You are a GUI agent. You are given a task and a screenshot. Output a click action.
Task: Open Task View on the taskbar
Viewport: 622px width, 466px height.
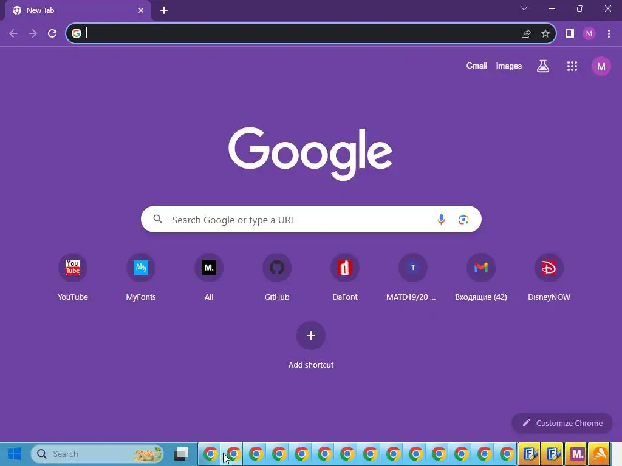(181, 454)
